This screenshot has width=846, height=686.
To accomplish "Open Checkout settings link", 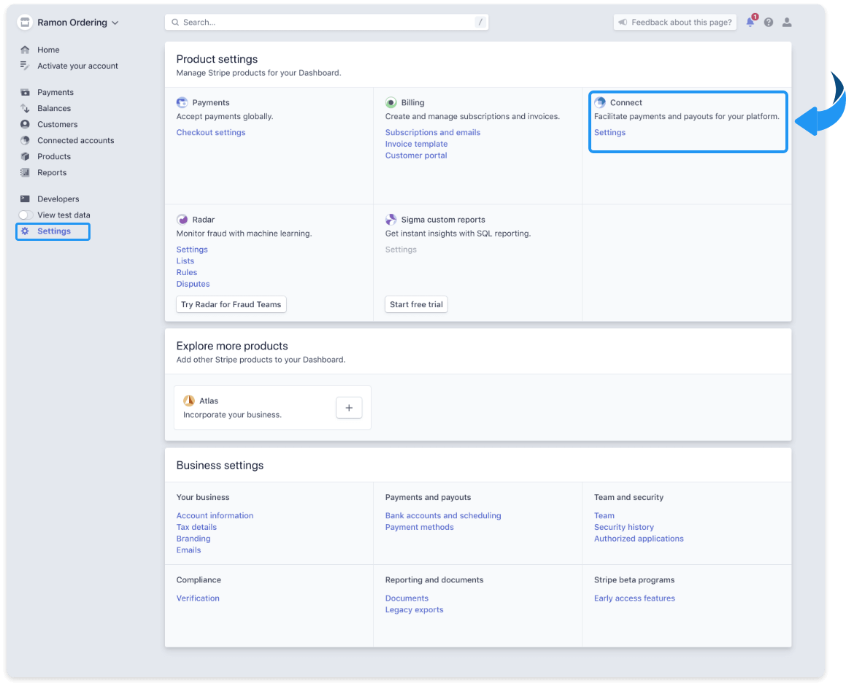I will click(x=210, y=132).
